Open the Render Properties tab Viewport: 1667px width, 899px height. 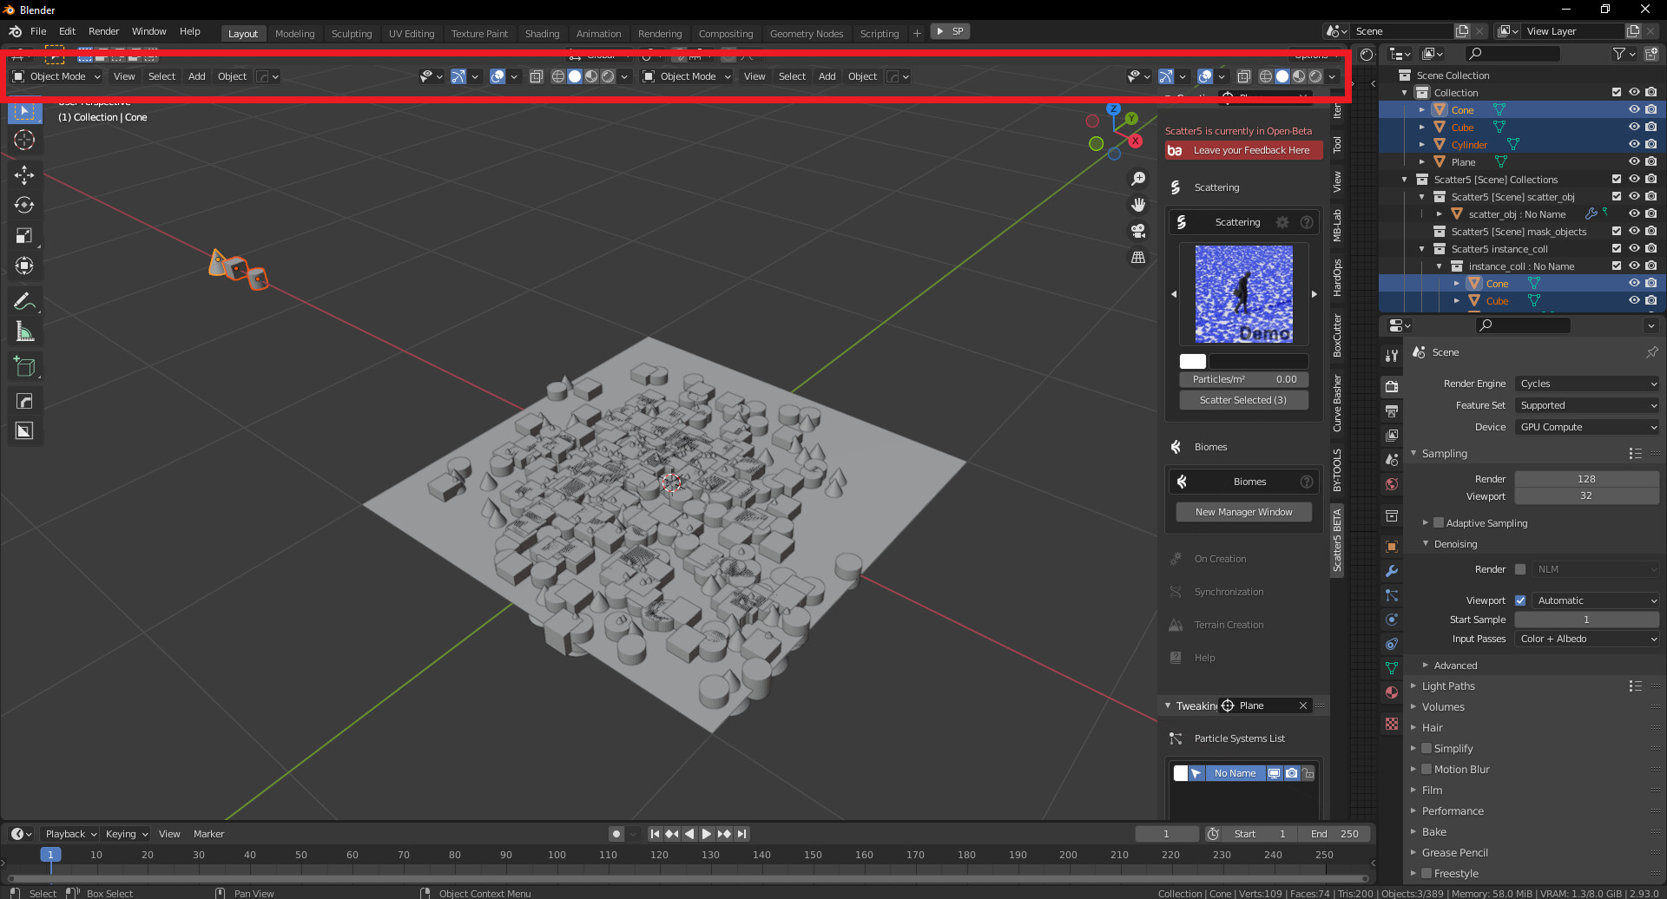click(x=1392, y=385)
